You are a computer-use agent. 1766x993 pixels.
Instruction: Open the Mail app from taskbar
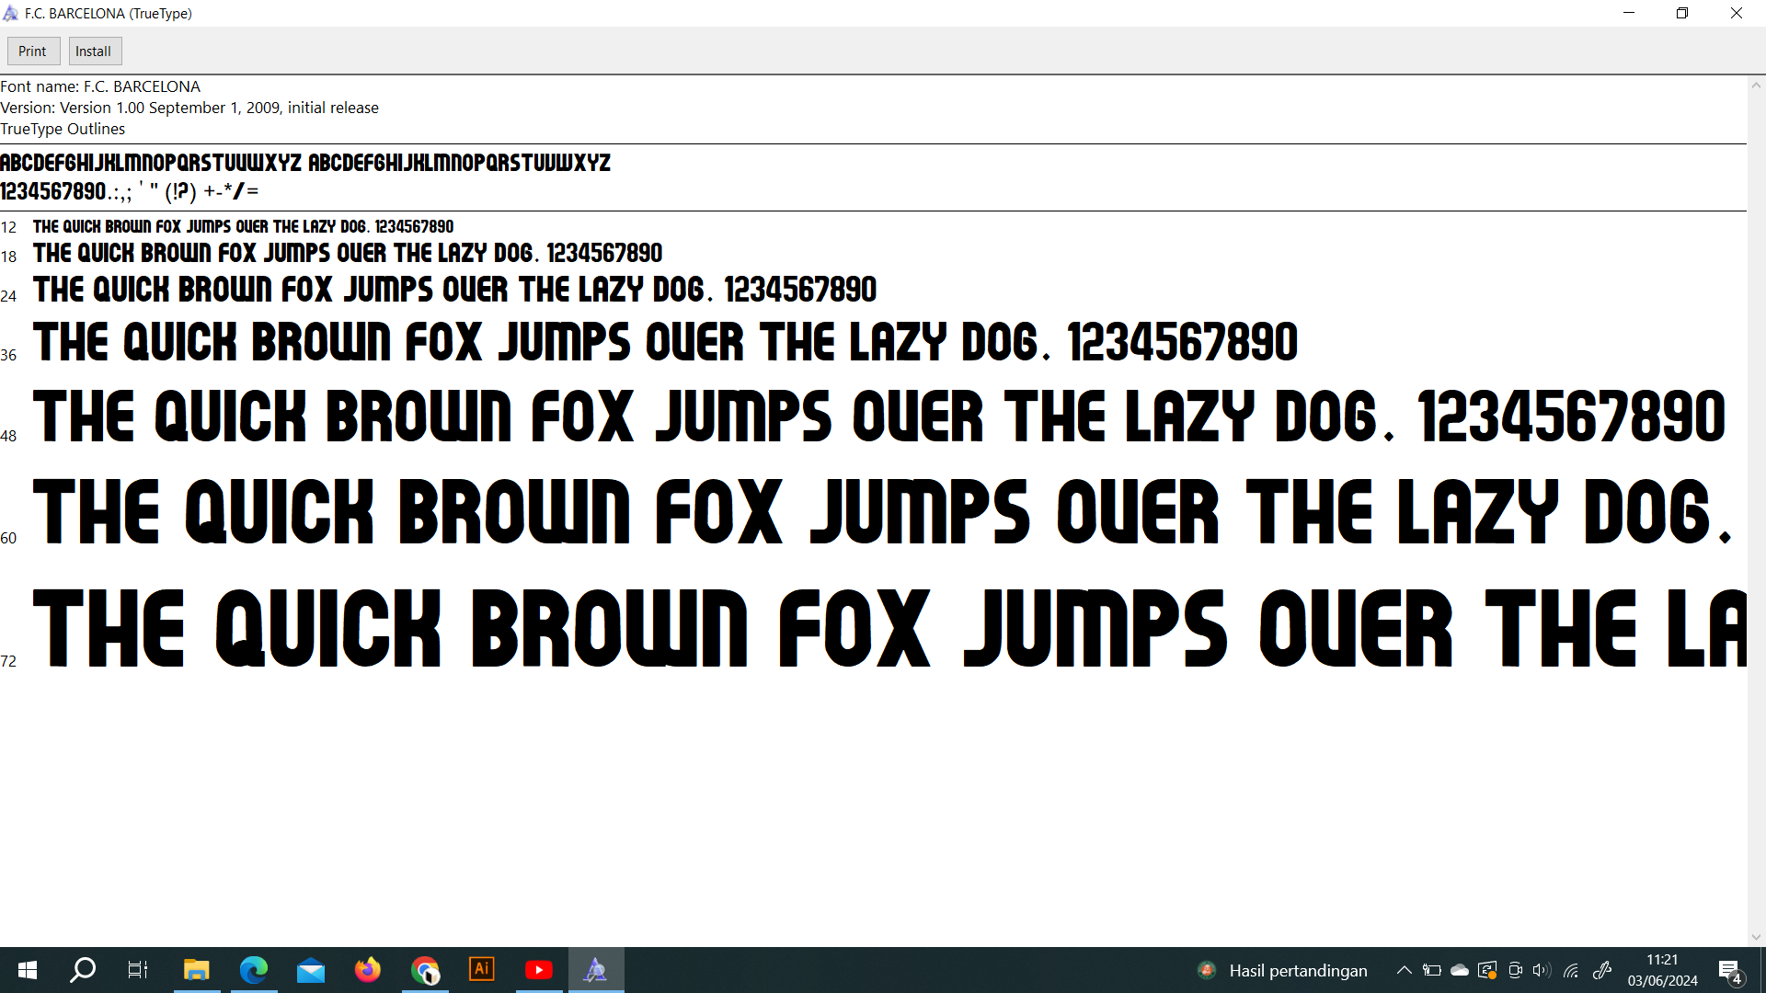click(310, 970)
